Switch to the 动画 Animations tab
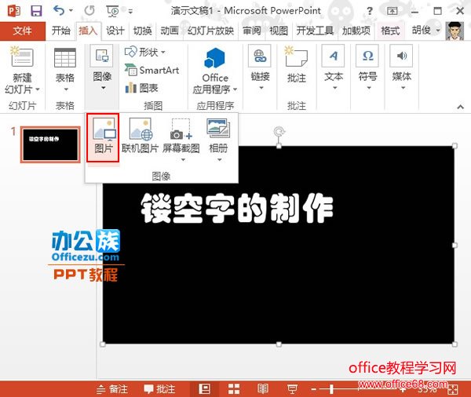 click(x=170, y=31)
